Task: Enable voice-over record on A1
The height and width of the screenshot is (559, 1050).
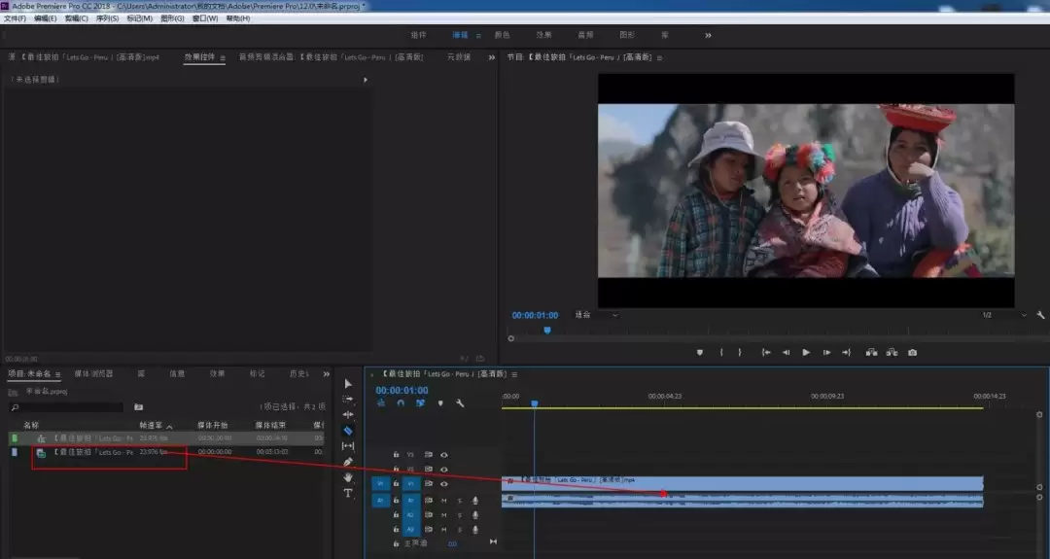Action: [x=475, y=501]
